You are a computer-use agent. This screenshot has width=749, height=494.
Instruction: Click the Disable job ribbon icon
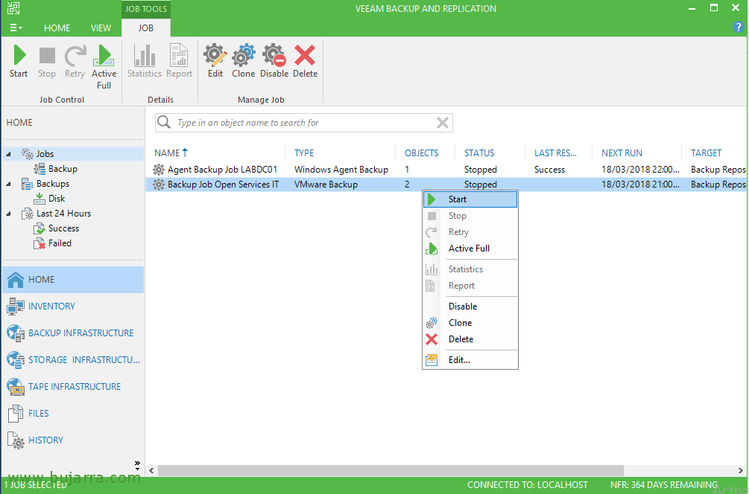[x=274, y=61]
